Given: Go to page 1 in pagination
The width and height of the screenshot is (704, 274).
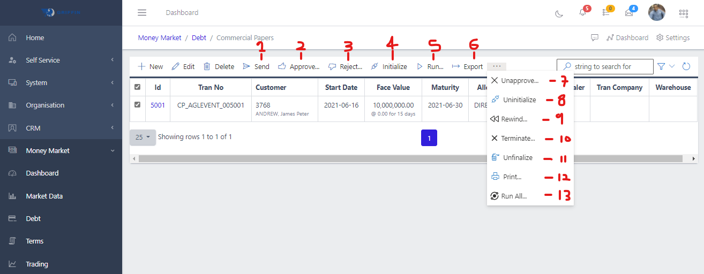Looking at the screenshot, I should pyautogui.click(x=429, y=138).
